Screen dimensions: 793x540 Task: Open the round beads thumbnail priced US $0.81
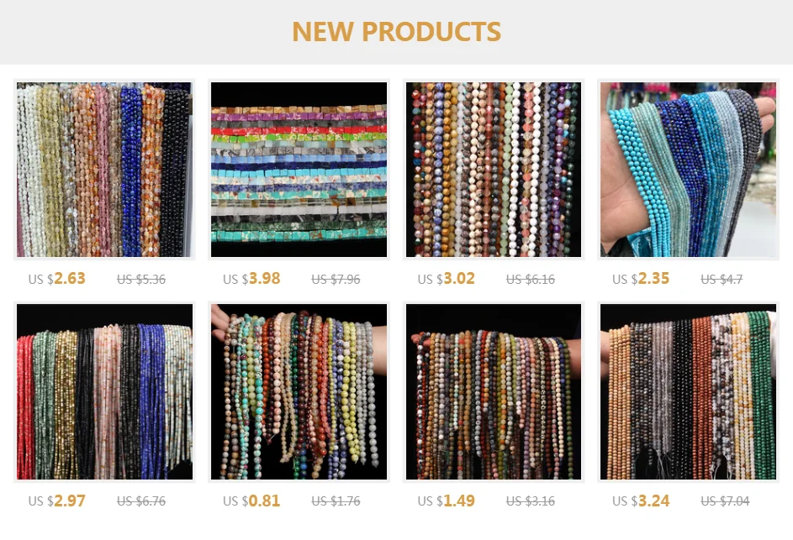tap(299, 392)
